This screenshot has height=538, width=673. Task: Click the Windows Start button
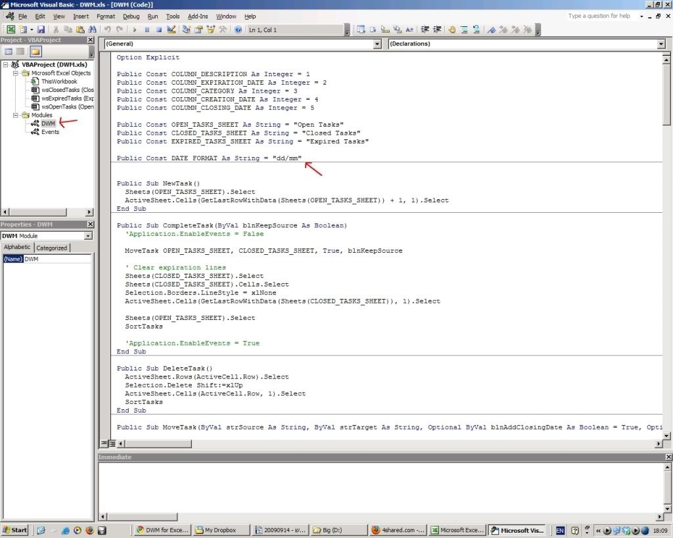(x=15, y=530)
